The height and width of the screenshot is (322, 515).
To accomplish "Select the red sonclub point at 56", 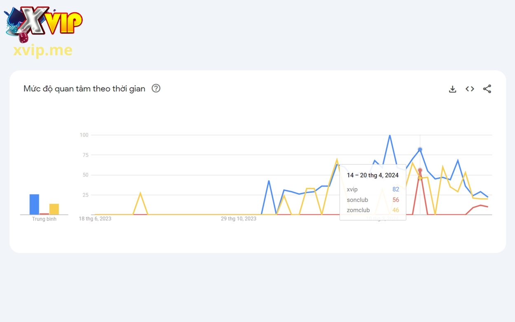I will [420, 170].
